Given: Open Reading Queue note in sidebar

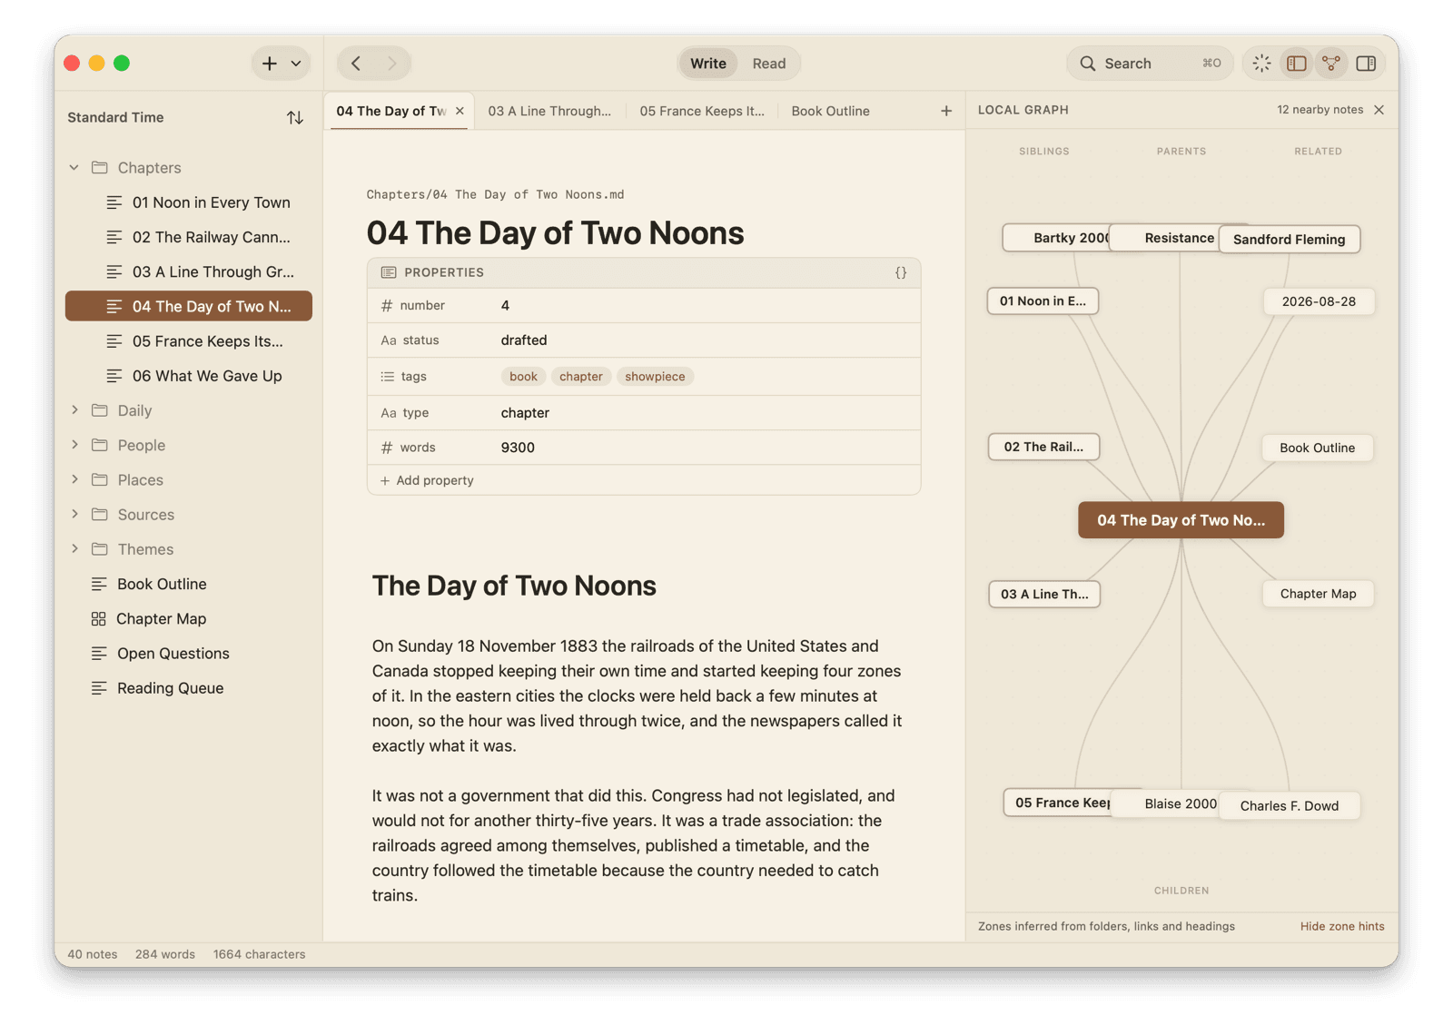Looking at the screenshot, I should 189,688.
